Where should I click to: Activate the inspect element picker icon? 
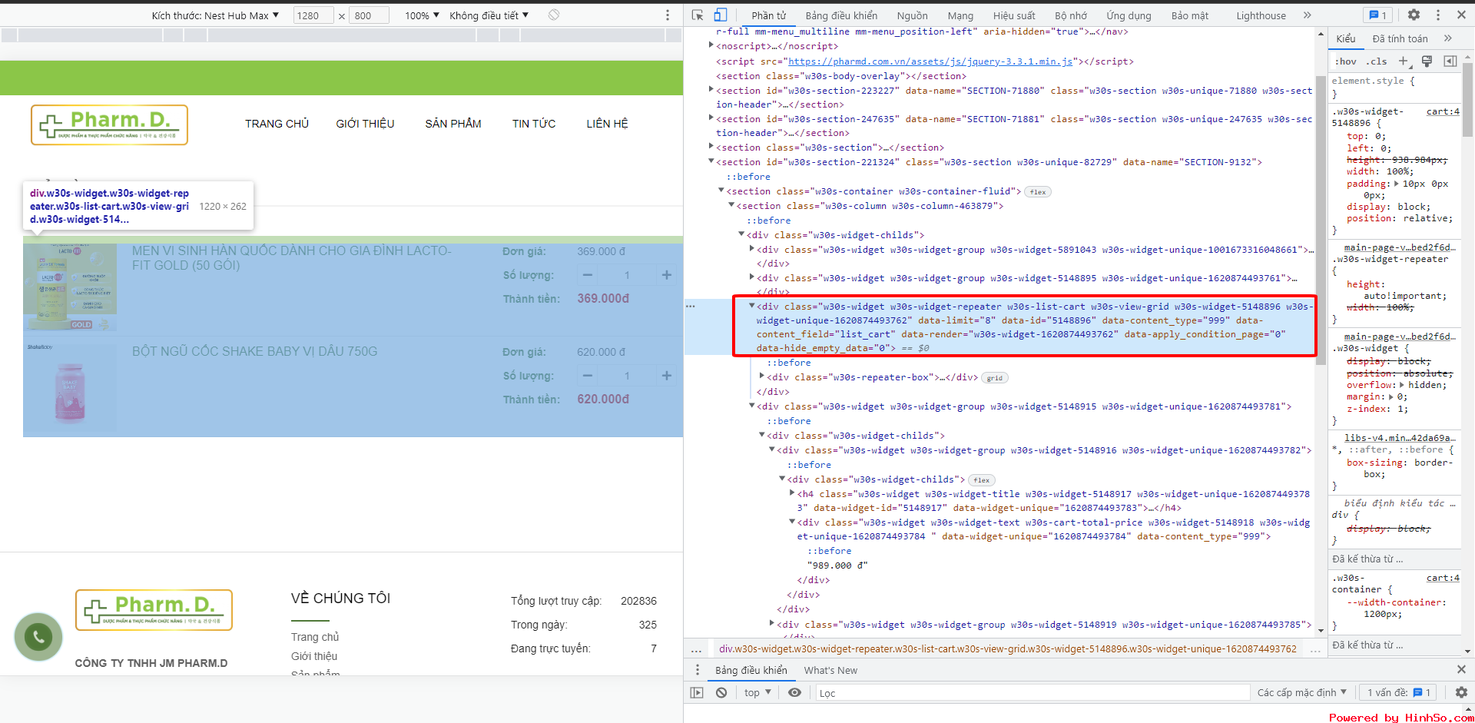pyautogui.click(x=698, y=15)
